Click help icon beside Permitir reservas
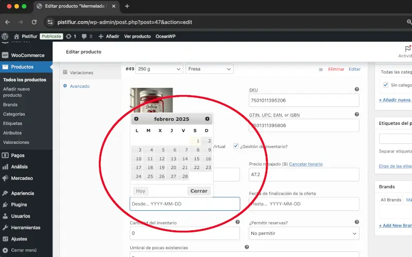 (356, 222)
